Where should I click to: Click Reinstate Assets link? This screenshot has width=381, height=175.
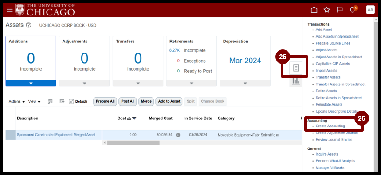[329, 105]
